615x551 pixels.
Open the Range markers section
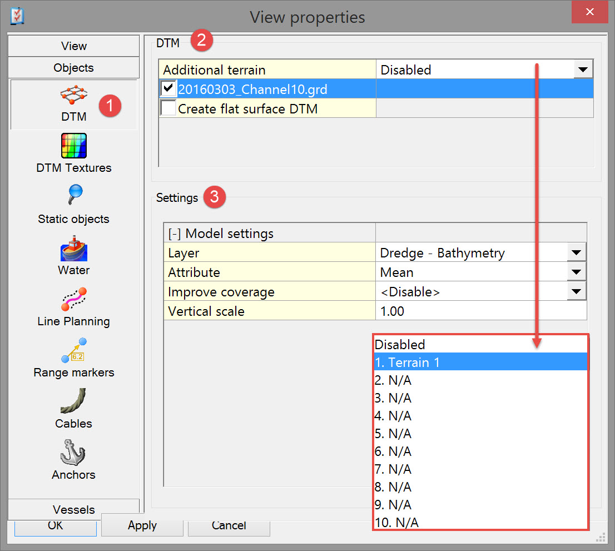(x=73, y=351)
